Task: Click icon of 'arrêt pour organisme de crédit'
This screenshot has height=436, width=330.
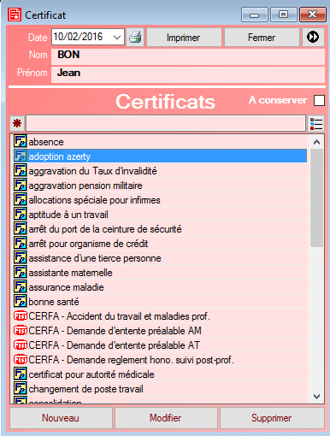Action: pos(20,243)
